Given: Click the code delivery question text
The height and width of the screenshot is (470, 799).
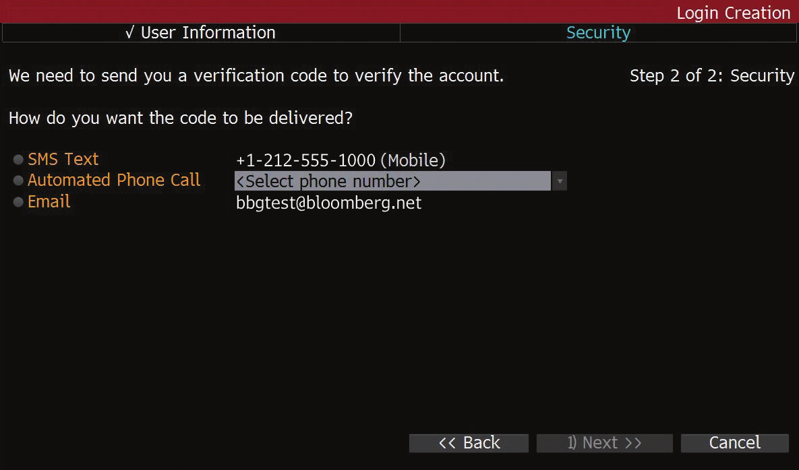Looking at the screenshot, I should pyautogui.click(x=181, y=119).
